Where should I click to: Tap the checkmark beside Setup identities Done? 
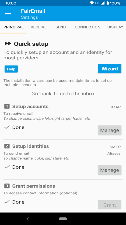pyautogui.click(x=7, y=167)
